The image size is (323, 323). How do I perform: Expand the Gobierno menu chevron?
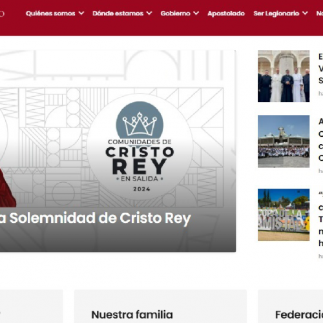[196, 14]
